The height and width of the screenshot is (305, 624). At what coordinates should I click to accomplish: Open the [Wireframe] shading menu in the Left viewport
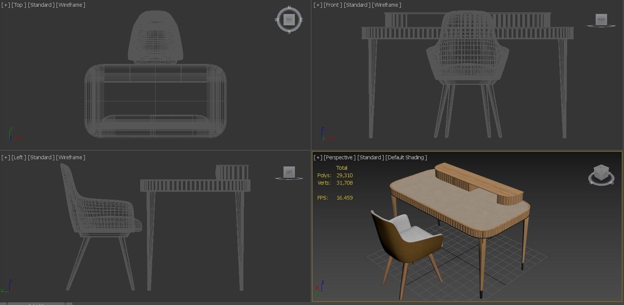coord(71,157)
